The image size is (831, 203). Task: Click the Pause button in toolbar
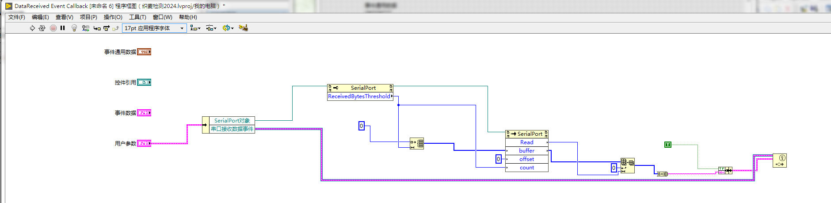(63, 28)
